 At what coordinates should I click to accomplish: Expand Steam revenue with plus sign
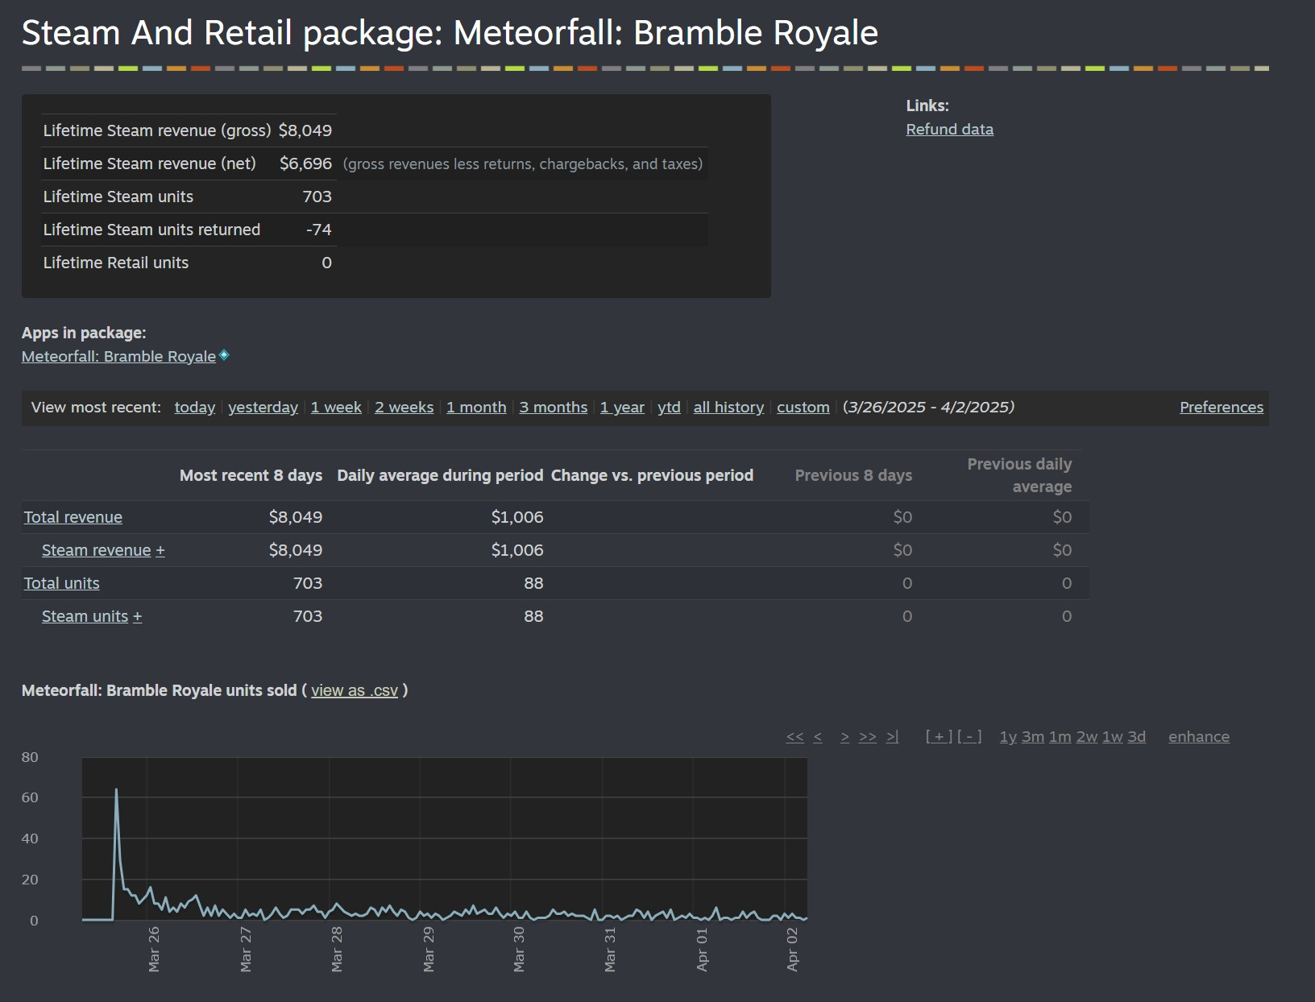tap(160, 550)
